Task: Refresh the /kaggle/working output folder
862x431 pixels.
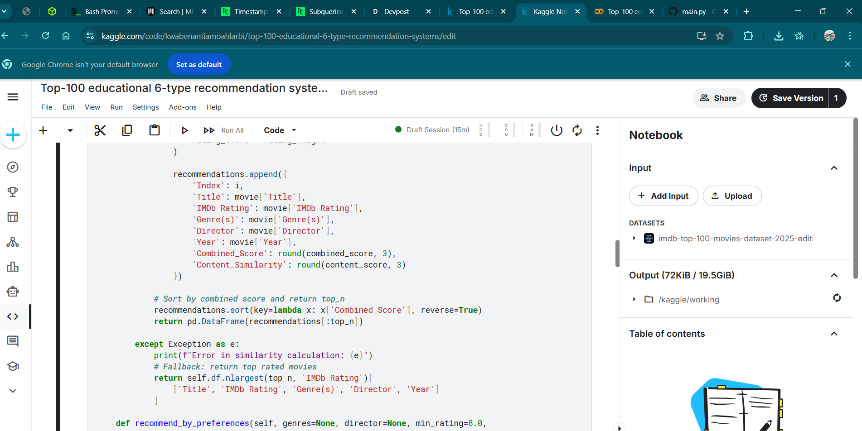Action: [837, 298]
